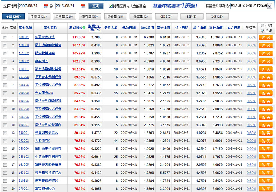Sort by 期间分红 column header

(x=95, y=28)
